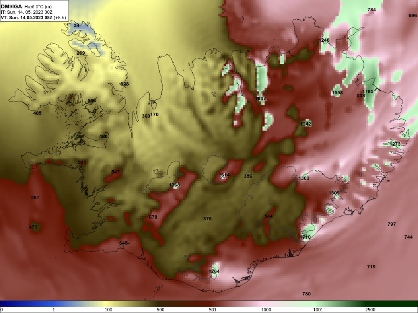This screenshot has height=313, width=418.
Task: Click the map value 170
Action: coord(154,114)
